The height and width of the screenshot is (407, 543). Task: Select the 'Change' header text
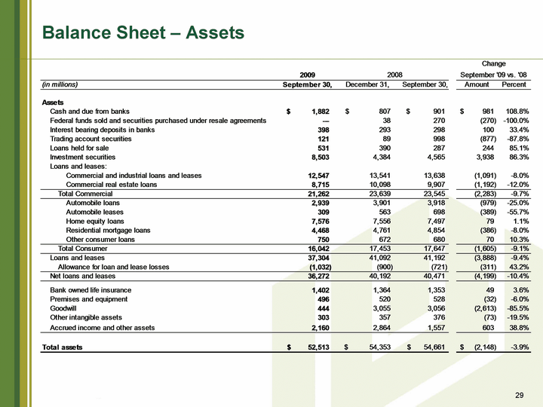493,63
